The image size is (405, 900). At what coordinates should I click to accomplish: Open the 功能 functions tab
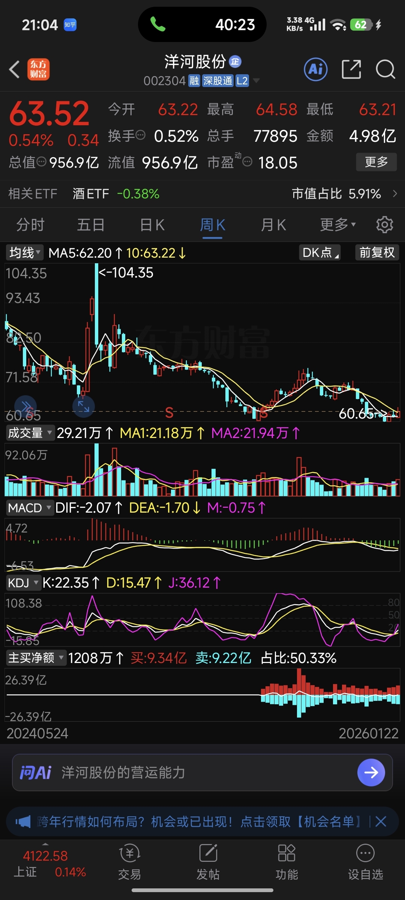287,862
